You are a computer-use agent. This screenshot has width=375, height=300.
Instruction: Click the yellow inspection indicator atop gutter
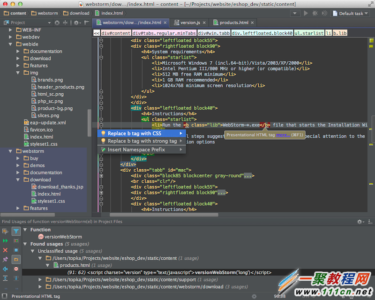(371, 40)
